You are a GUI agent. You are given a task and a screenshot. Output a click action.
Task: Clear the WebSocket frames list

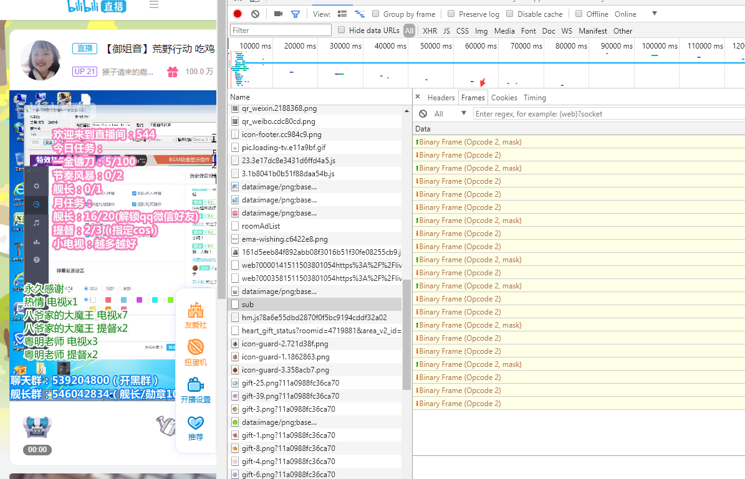[x=423, y=114]
